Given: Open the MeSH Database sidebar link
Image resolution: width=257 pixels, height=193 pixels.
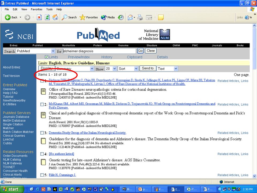Looking at the screenshot, I should click(14, 121).
